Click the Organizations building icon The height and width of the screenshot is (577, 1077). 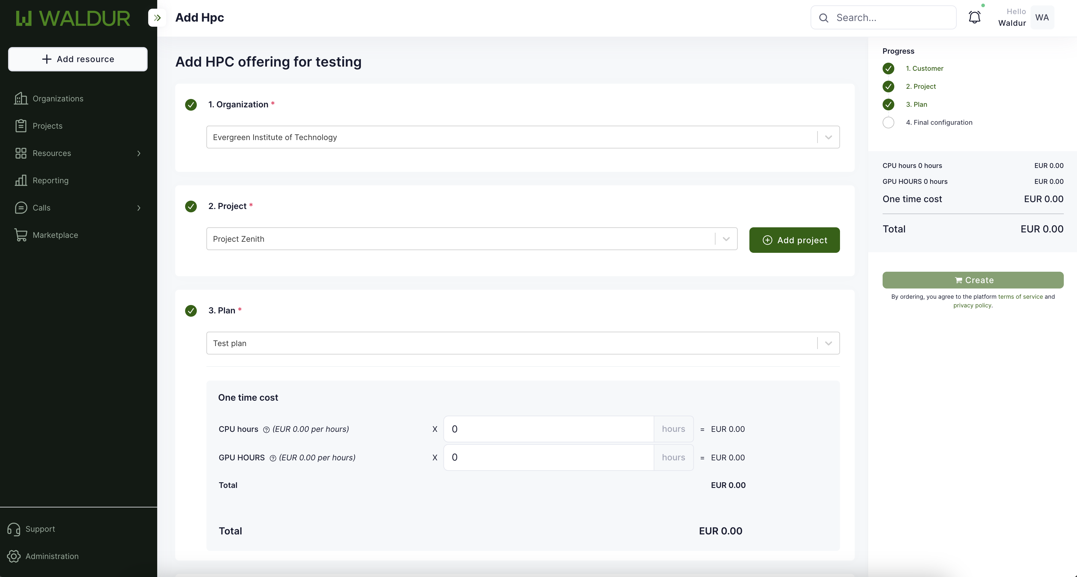click(20, 99)
